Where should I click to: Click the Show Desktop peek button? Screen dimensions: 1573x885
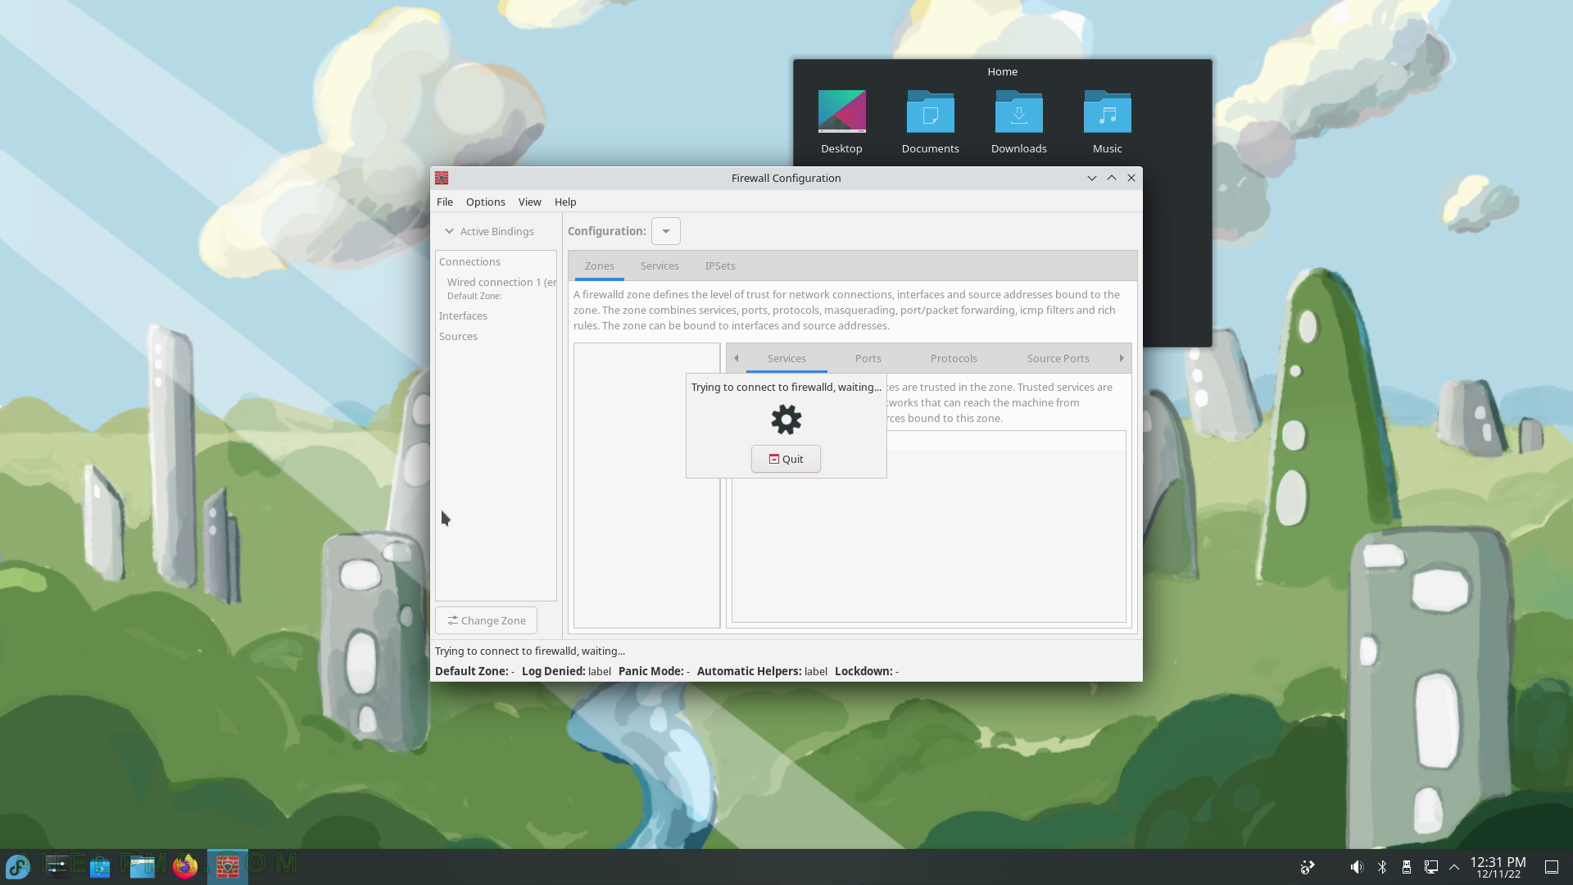(1552, 867)
